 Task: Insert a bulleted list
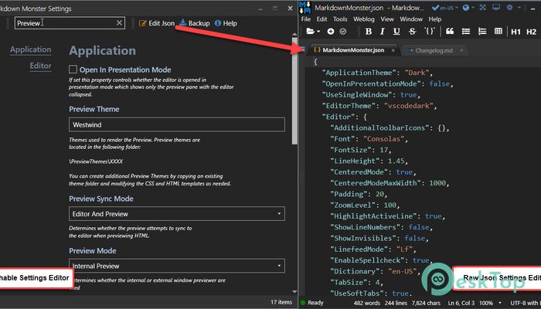[466, 32]
